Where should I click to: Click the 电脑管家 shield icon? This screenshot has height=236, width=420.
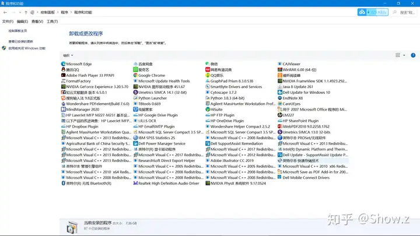point(135,110)
